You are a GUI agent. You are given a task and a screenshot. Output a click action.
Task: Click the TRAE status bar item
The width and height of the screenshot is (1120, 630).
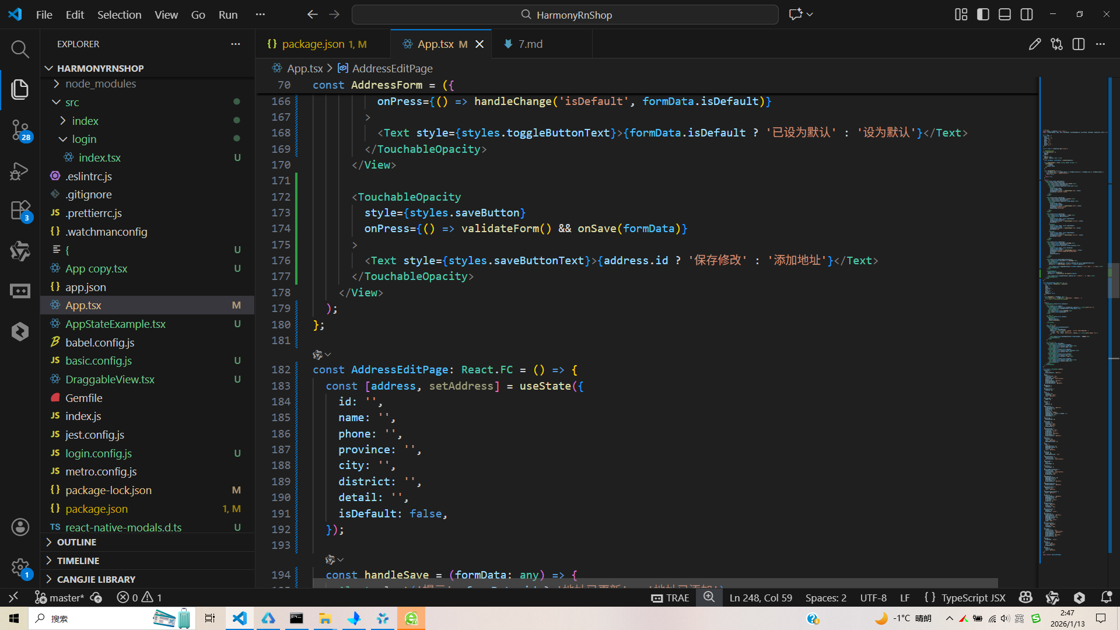(670, 598)
